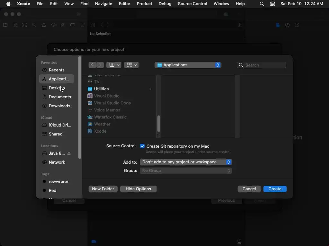Open the Product menu
The width and height of the screenshot is (329, 246).
[144, 4]
